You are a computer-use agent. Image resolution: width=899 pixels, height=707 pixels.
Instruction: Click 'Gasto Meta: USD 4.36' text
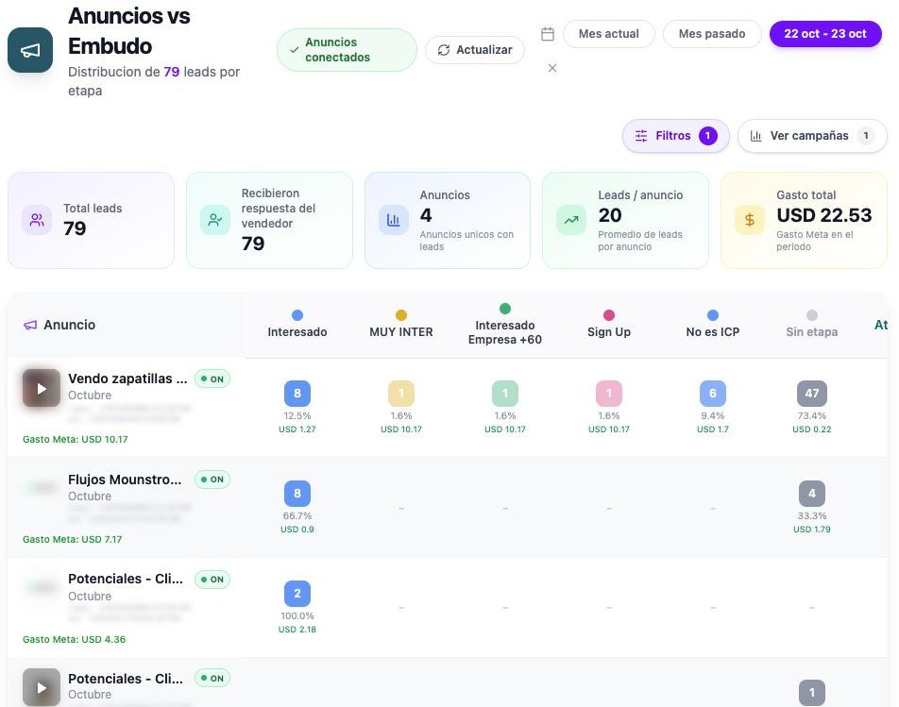click(x=74, y=639)
